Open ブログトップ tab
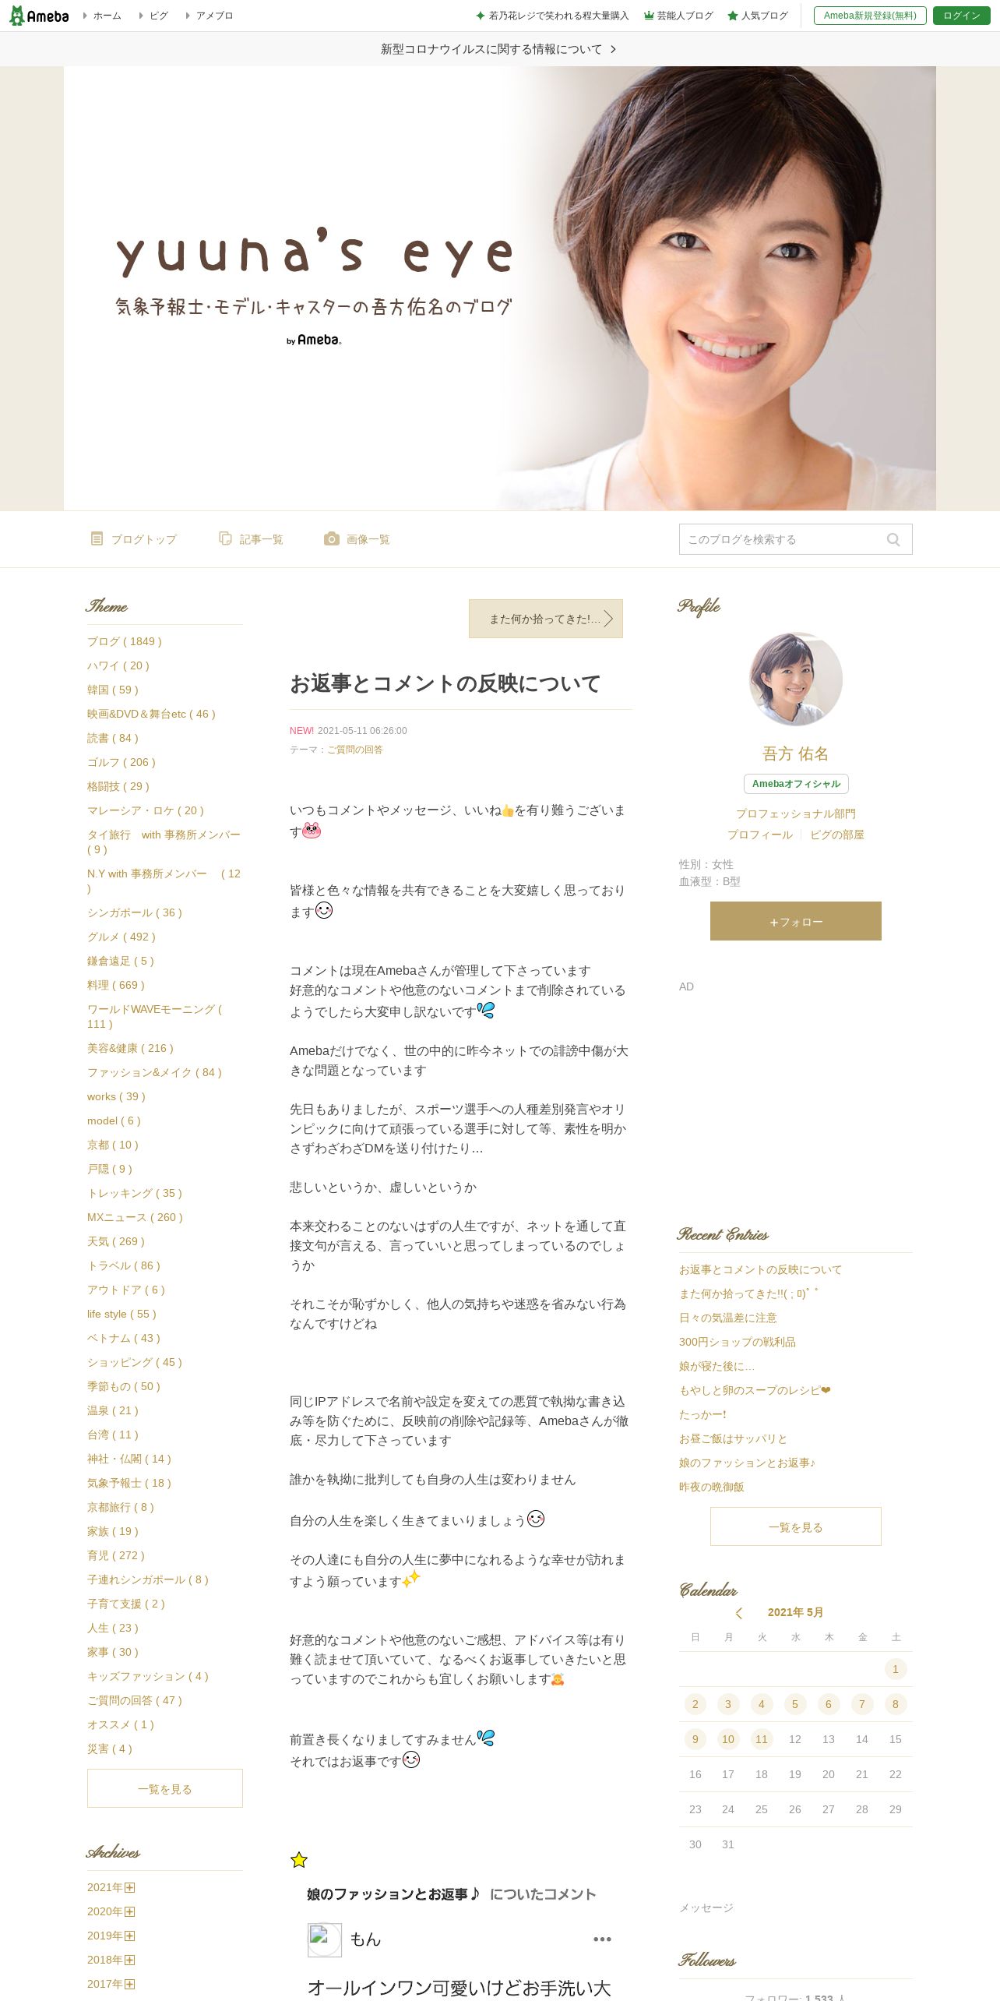The height and width of the screenshot is (2001, 1000). click(134, 539)
